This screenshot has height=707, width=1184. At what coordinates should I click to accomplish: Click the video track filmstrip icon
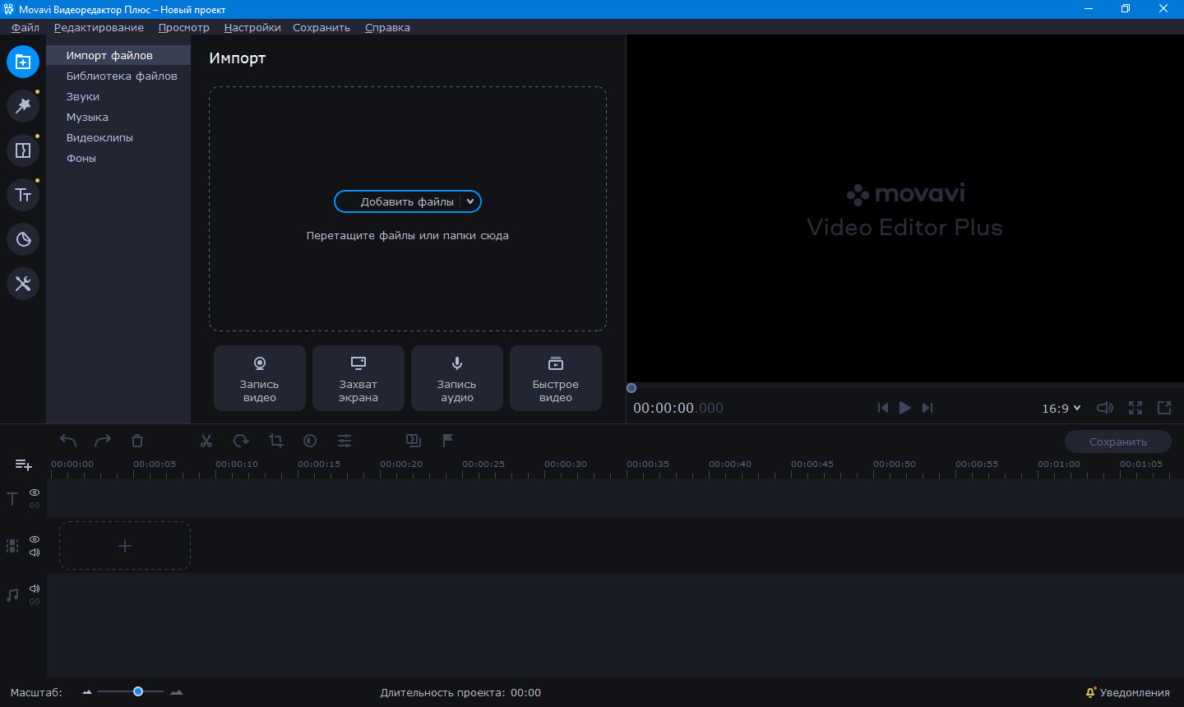pyautogui.click(x=12, y=546)
